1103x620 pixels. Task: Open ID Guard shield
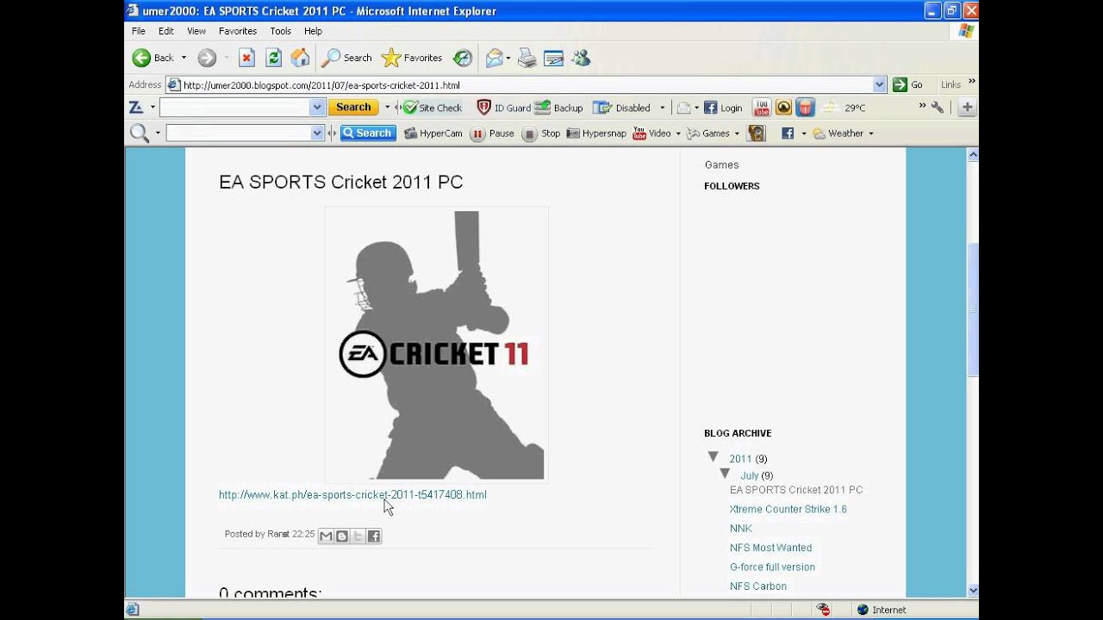pos(503,108)
